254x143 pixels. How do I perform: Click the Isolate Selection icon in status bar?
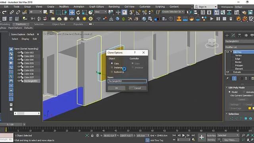pos(87,135)
